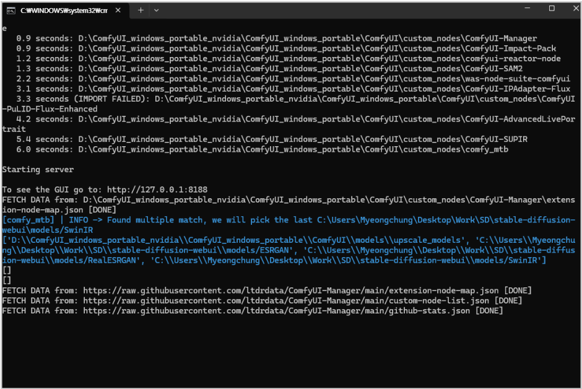Close the terminal window
582x389 pixels.
[575, 8]
